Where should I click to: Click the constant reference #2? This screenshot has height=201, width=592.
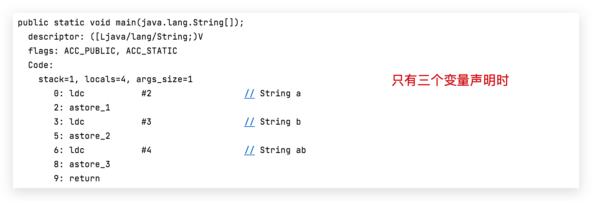(x=146, y=93)
